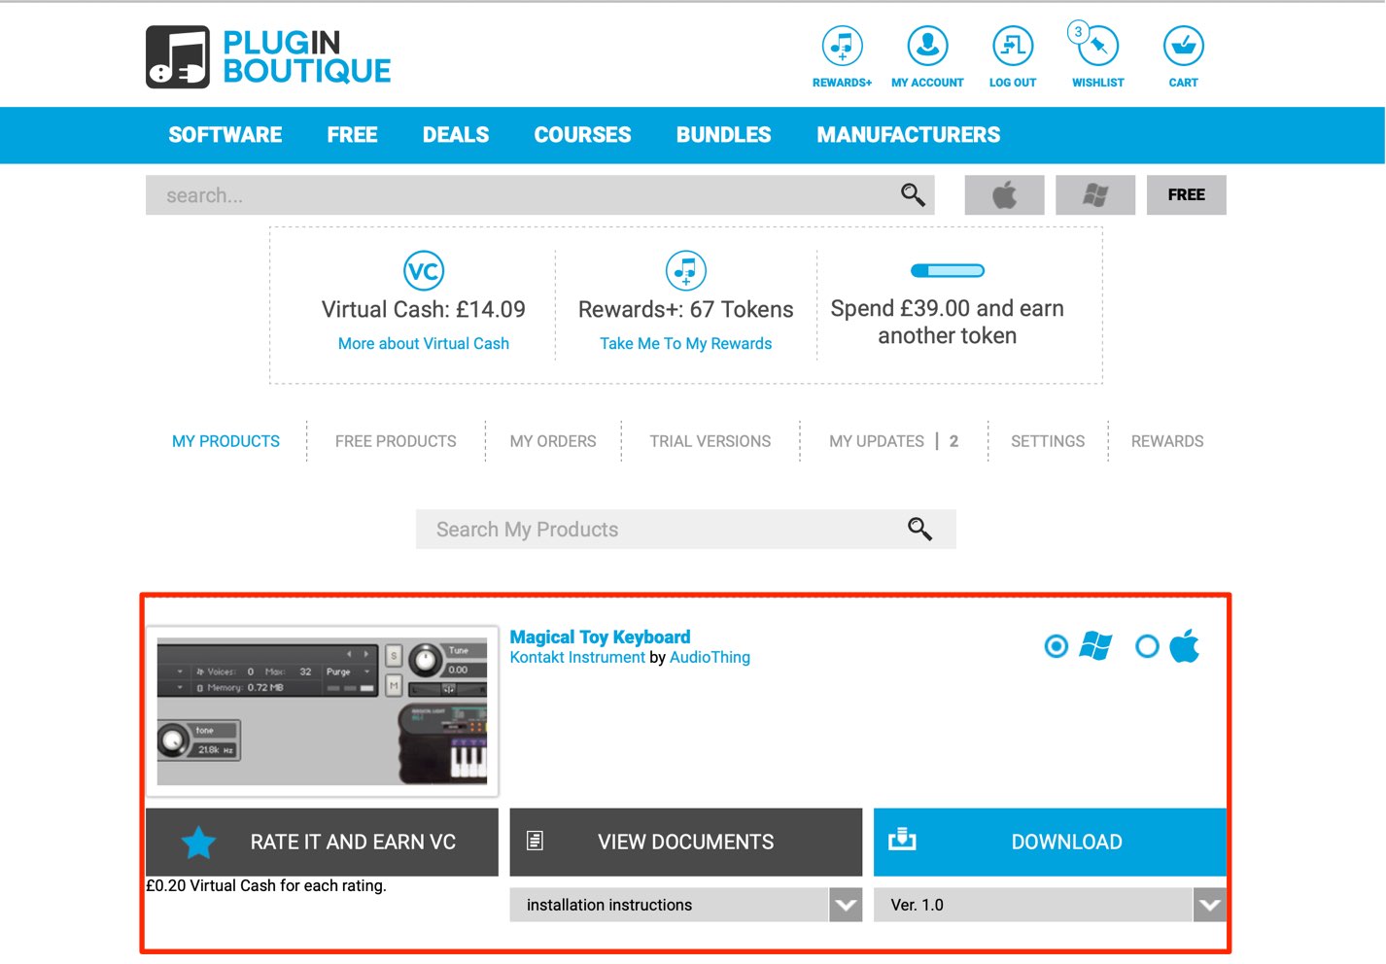This screenshot has width=1386, height=964.
Task: Click the main search magnifier icon
Action: point(913,194)
